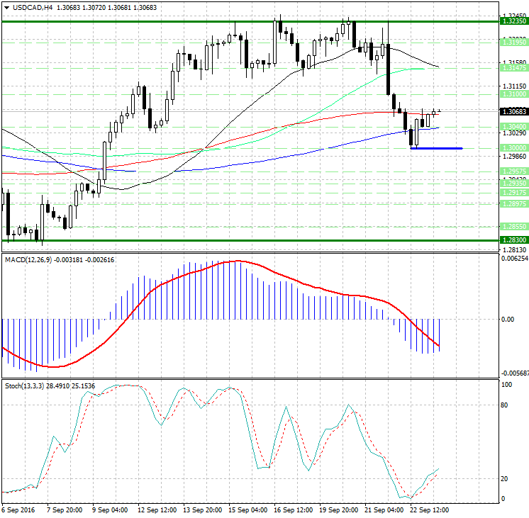Click the 1.28300 support level label
This screenshot has width=529, height=518.
[513, 241]
